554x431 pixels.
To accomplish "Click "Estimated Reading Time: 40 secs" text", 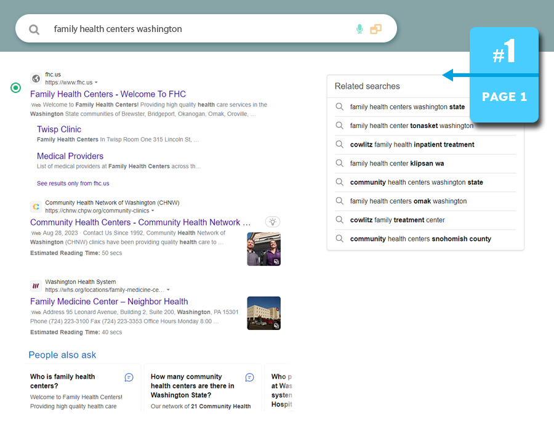I will [x=76, y=332].
